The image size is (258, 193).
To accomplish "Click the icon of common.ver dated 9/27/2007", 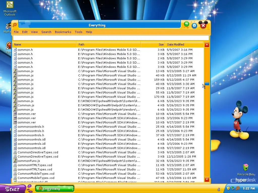I will [x=15, y=122].
